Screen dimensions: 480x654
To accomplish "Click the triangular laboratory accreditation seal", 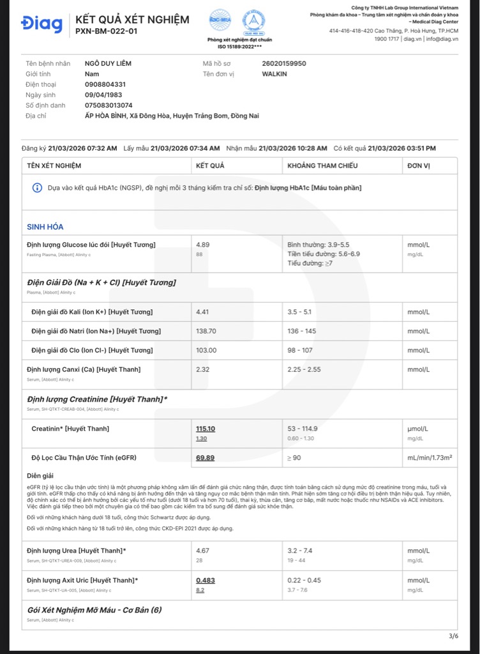I will 255,20.
